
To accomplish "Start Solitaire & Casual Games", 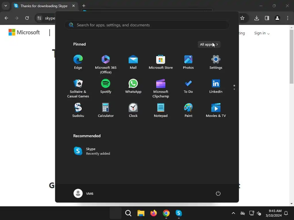I will coord(78,88).
